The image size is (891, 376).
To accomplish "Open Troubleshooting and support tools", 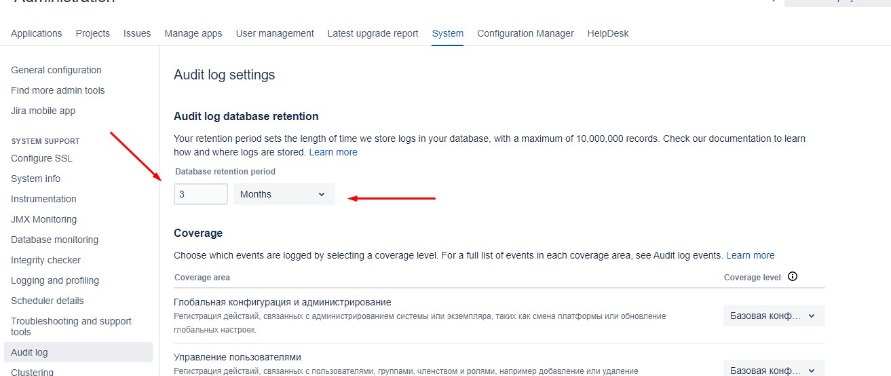I will [71, 326].
